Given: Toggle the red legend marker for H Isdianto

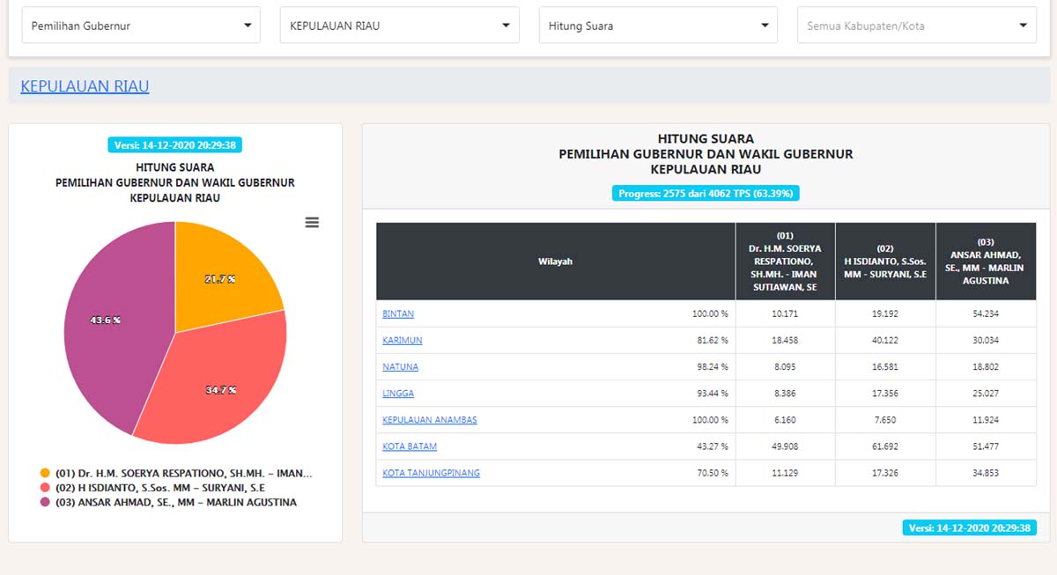Looking at the screenshot, I should point(45,488).
